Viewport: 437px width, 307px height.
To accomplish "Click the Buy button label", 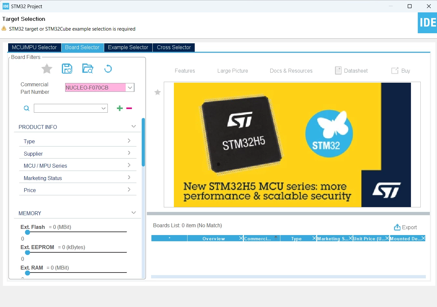I will tap(405, 71).
